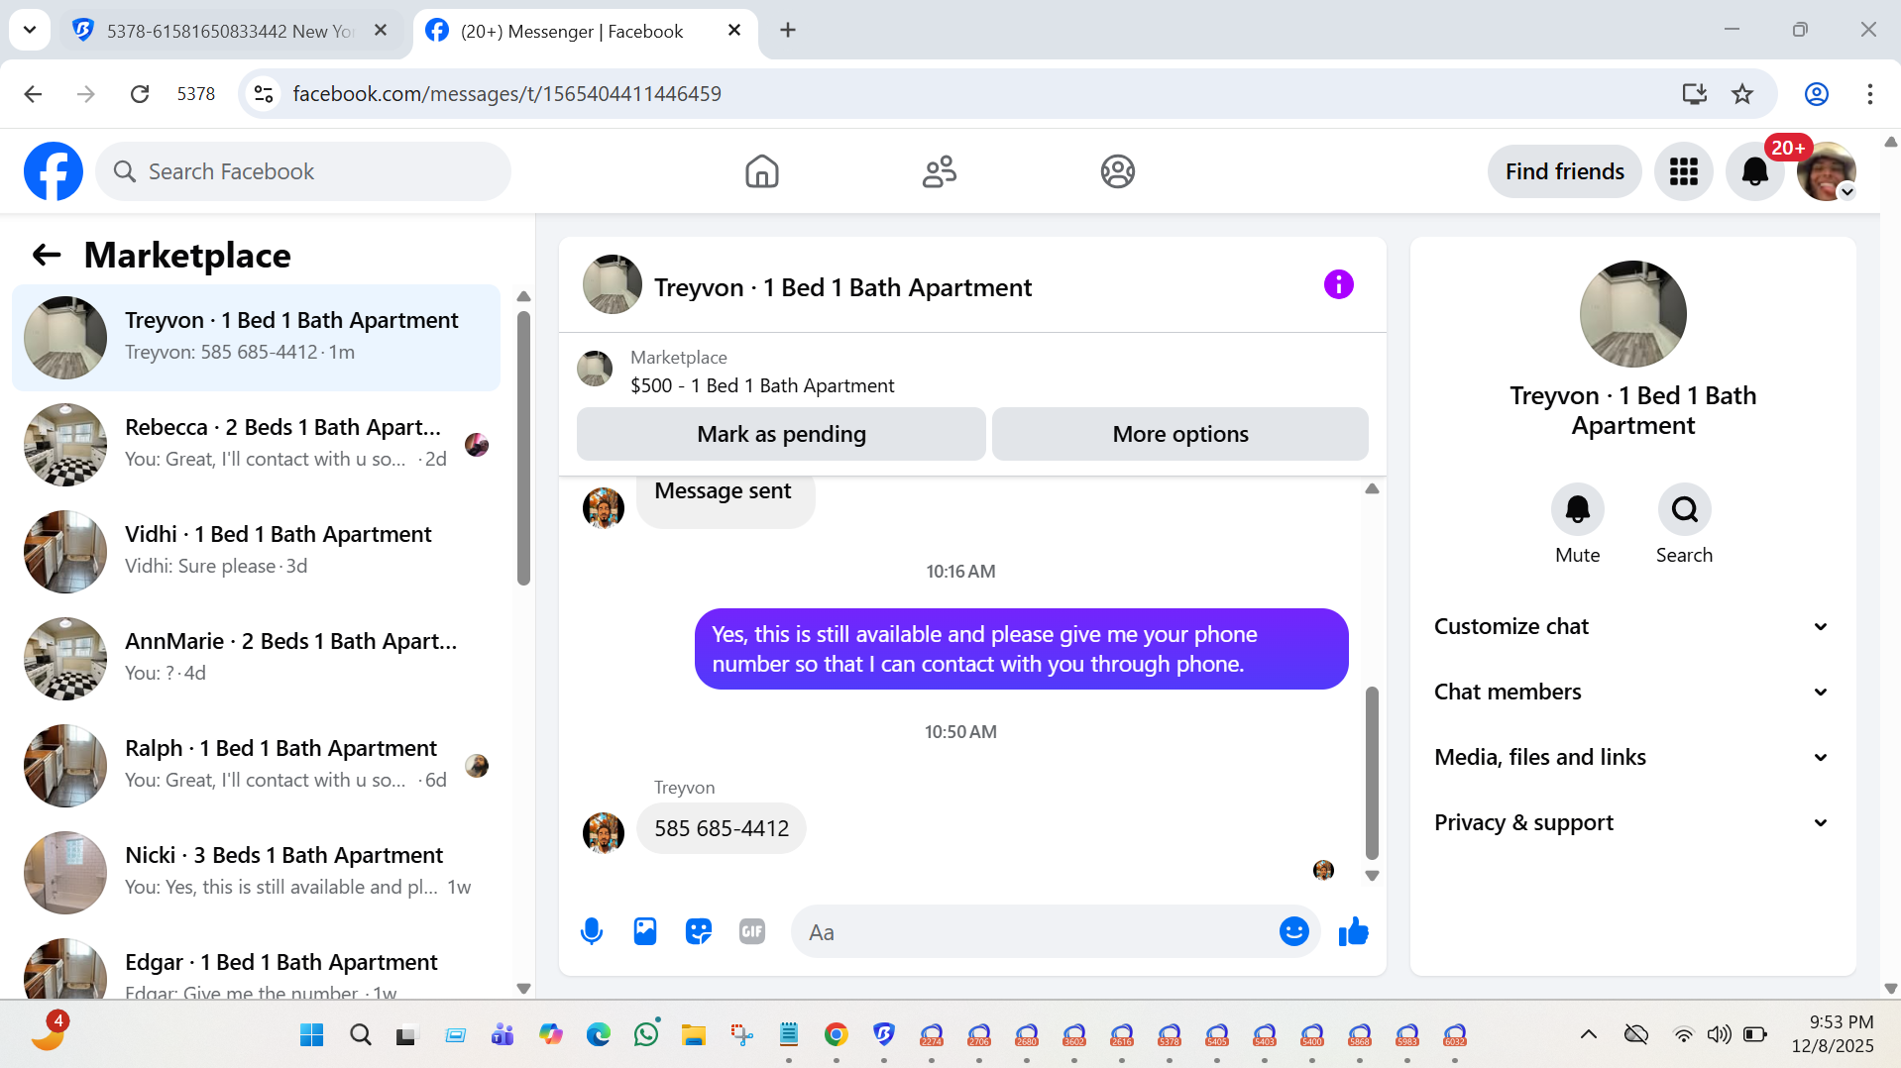This screenshot has height=1068, width=1901.
Task: Click the chat messages scrollbar thumb
Action: tap(1372, 772)
